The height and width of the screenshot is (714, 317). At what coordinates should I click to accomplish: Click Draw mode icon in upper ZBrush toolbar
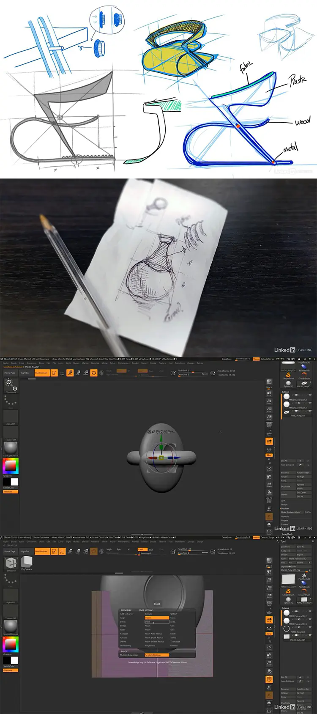click(62, 373)
